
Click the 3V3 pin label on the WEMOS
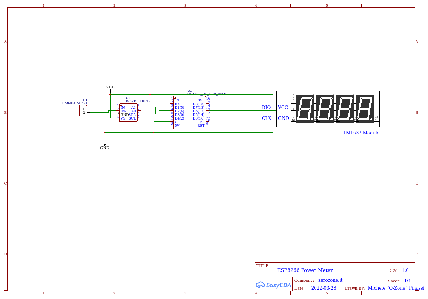tap(201, 100)
